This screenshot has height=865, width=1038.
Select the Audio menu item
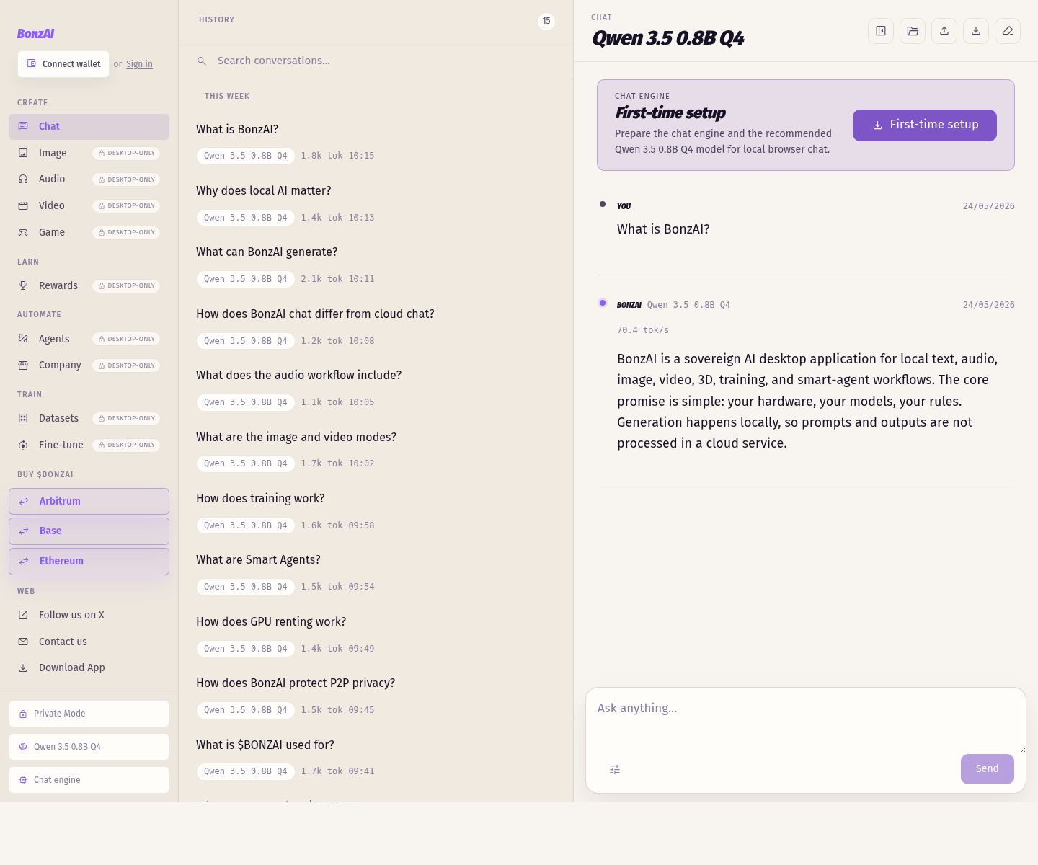click(89, 179)
